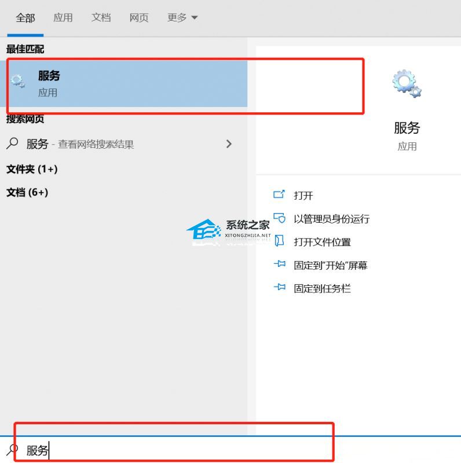Click the small gears icon beside 服务 result
This screenshot has height=463, width=461.
pyautogui.click(x=17, y=81)
